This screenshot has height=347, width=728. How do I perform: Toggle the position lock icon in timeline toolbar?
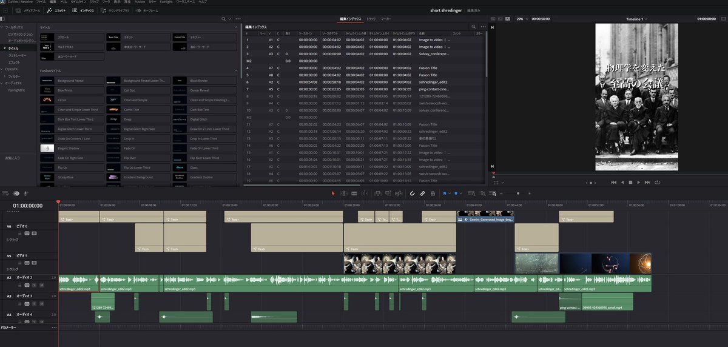click(432, 193)
